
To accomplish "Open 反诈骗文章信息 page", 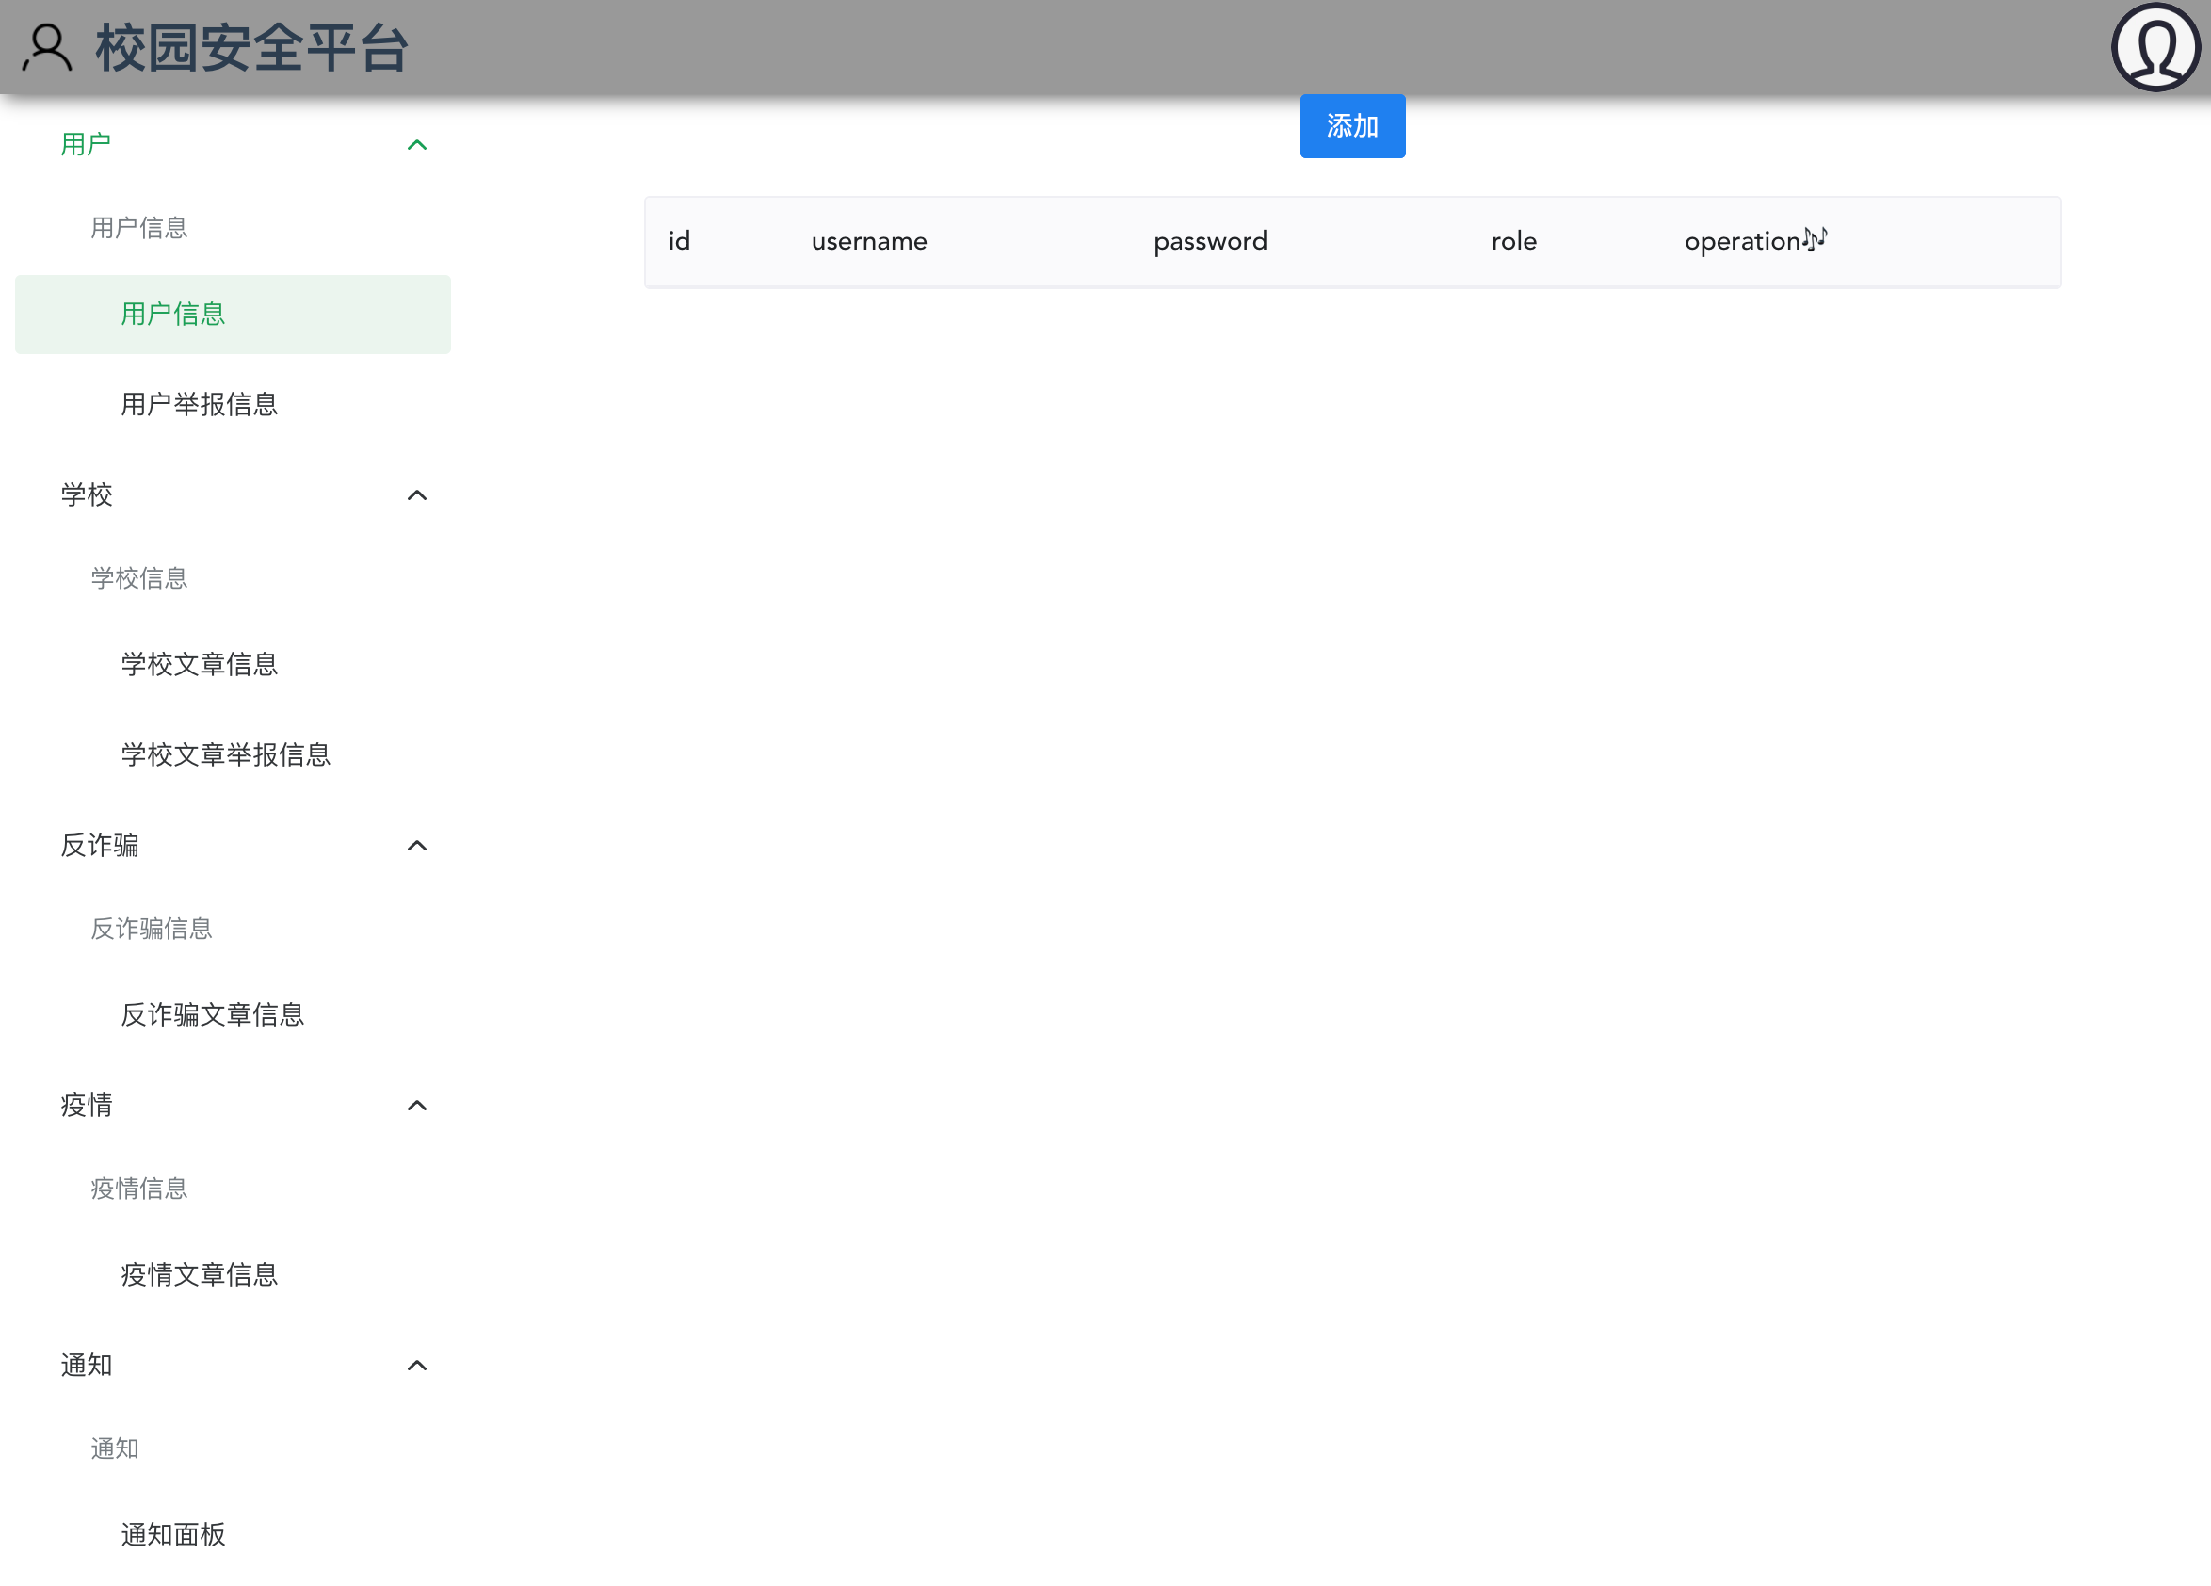I will coord(212,1014).
